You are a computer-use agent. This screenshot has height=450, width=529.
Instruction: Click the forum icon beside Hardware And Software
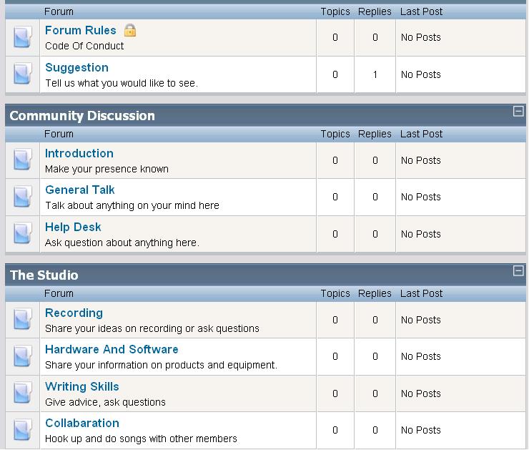[x=23, y=356]
